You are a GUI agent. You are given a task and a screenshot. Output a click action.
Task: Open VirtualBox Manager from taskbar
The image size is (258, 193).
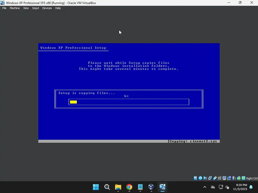point(151,187)
